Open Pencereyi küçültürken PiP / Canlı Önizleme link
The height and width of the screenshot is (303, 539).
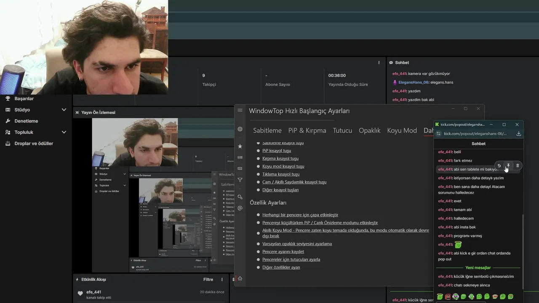320,223
